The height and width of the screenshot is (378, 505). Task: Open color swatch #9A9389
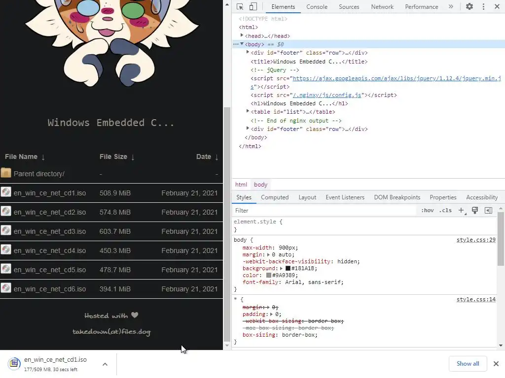coord(269,275)
